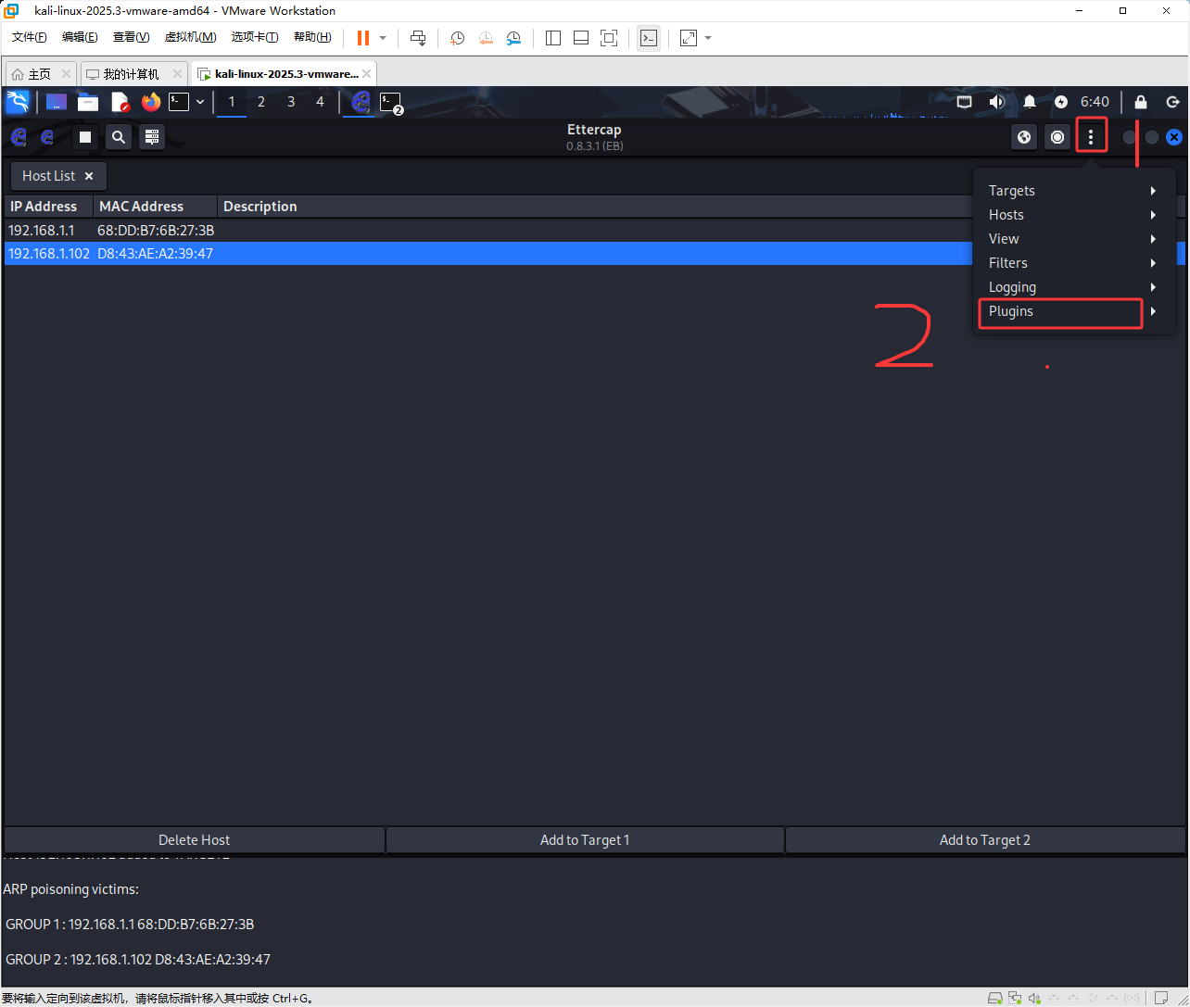
Task: Expand the arrow next to View
Action: (1153, 239)
